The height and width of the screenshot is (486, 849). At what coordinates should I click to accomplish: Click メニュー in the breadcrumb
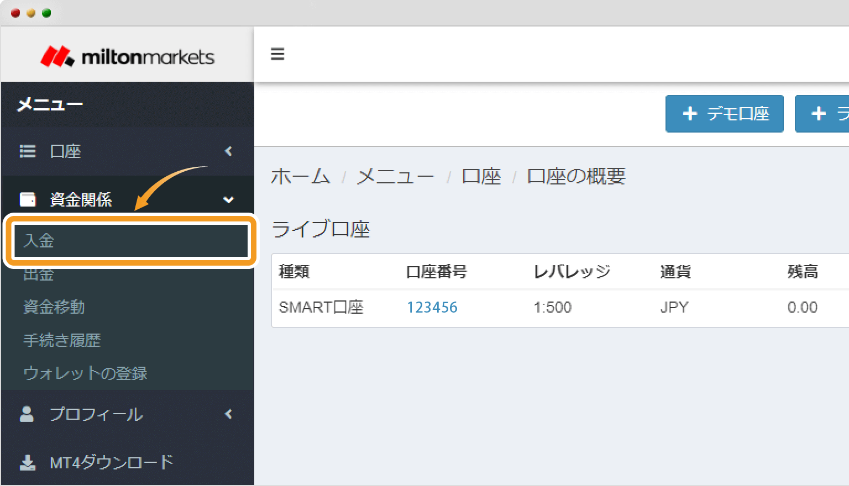395,177
